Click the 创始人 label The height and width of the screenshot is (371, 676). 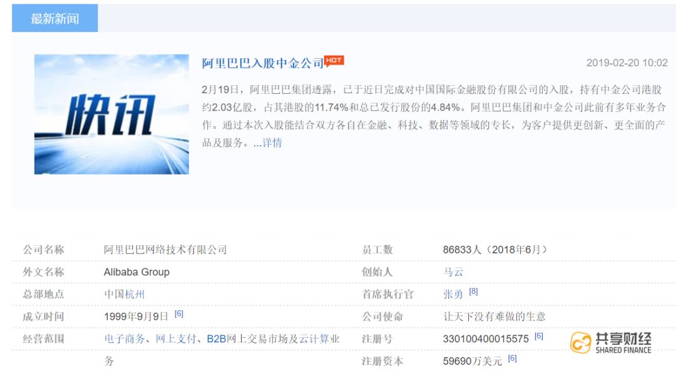(377, 272)
